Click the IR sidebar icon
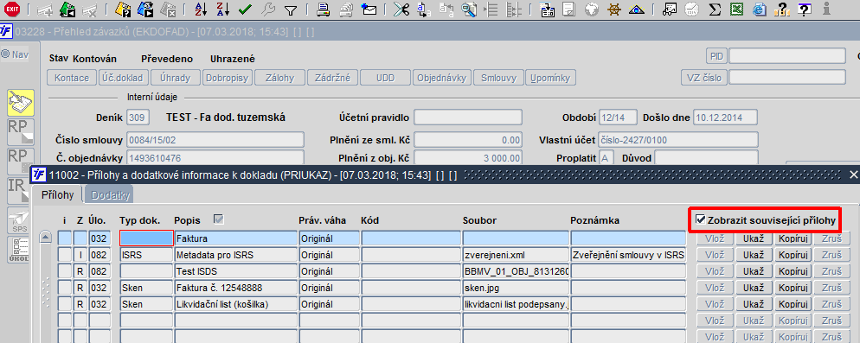The height and width of the screenshot is (343, 860). [x=21, y=191]
